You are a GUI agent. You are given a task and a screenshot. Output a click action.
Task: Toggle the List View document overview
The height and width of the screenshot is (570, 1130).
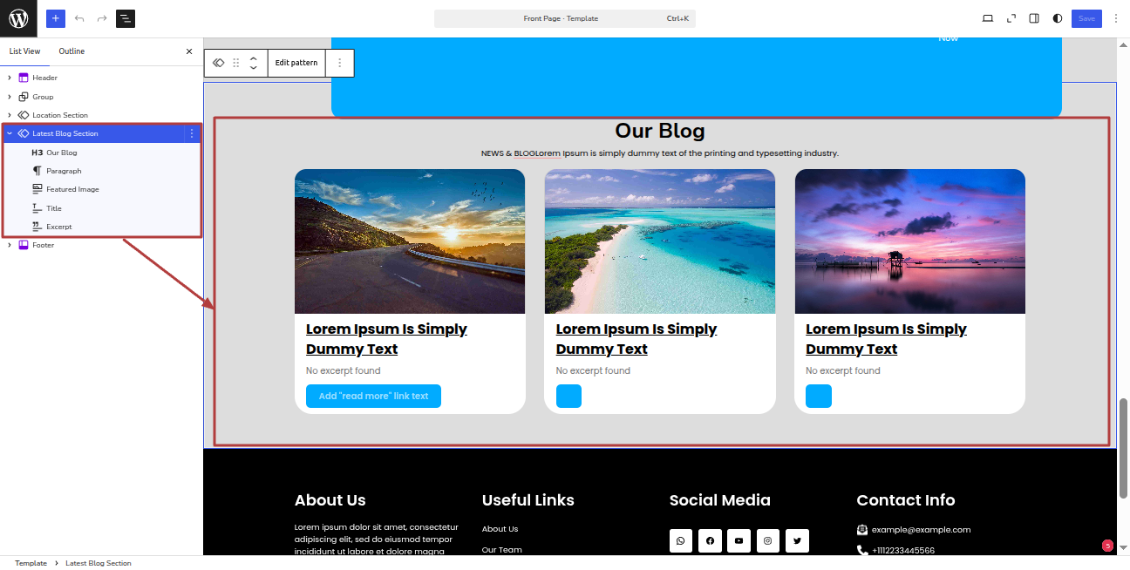pos(126,18)
